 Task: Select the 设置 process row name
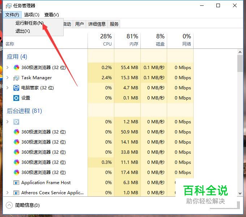[26, 98]
